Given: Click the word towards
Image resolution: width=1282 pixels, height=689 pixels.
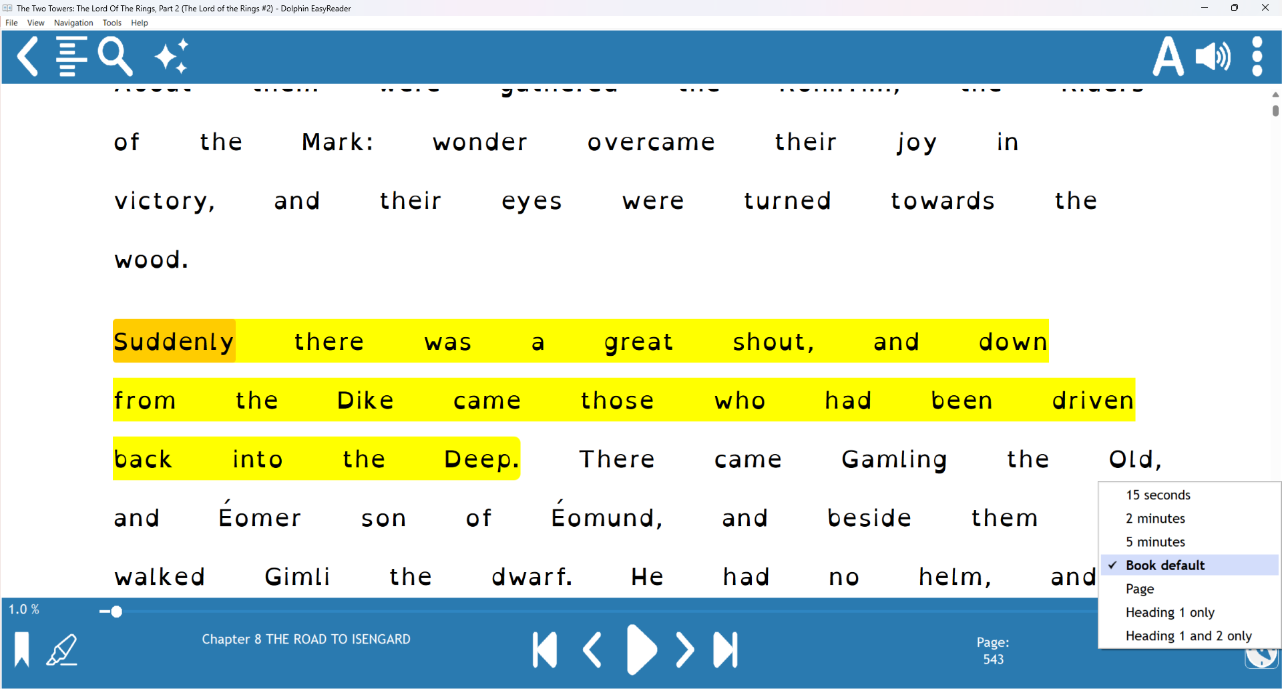Looking at the screenshot, I should [942, 200].
